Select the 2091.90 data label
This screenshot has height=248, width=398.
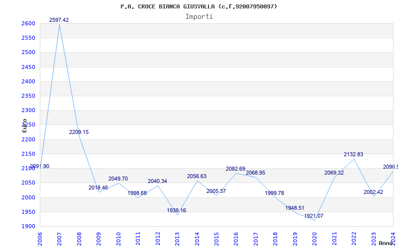pyautogui.click(x=40, y=167)
